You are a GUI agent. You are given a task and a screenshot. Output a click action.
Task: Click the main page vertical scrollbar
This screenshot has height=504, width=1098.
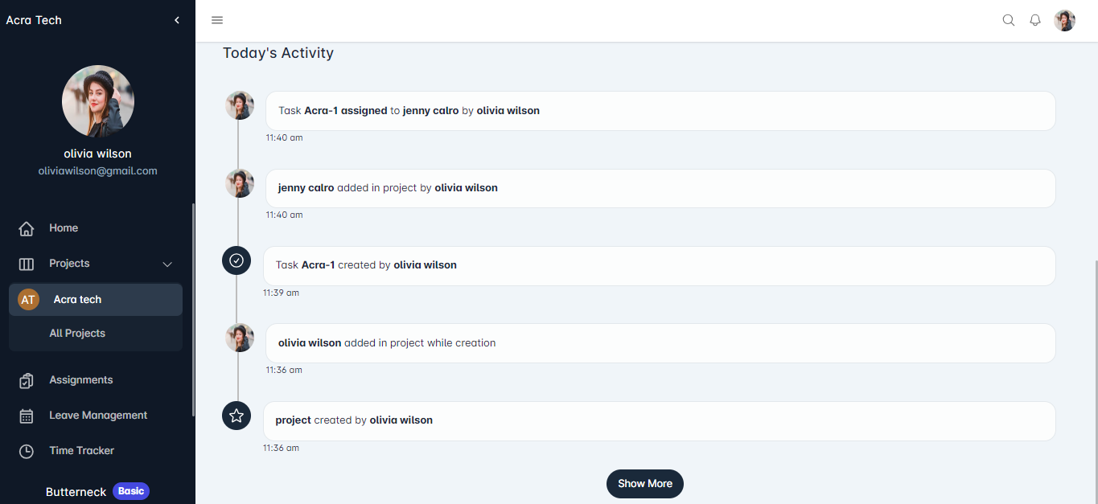click(x=1095, y=362)
